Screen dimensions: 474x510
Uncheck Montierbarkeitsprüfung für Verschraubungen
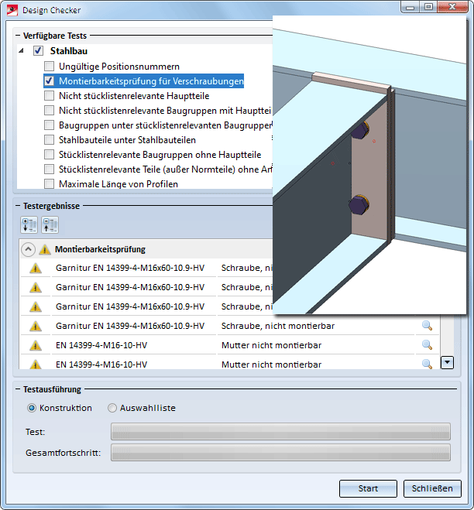[49, 80]
